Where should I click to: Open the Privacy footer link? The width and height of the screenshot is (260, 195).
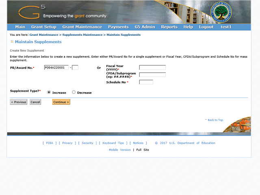coord(67,143)
